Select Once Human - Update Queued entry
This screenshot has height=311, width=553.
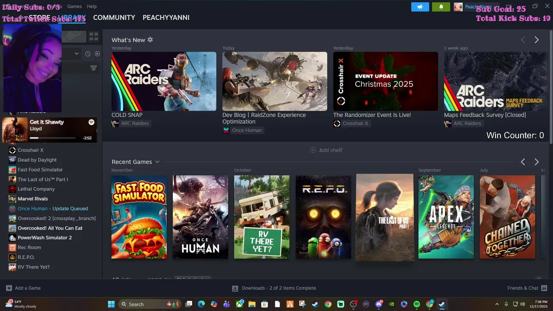52,209
